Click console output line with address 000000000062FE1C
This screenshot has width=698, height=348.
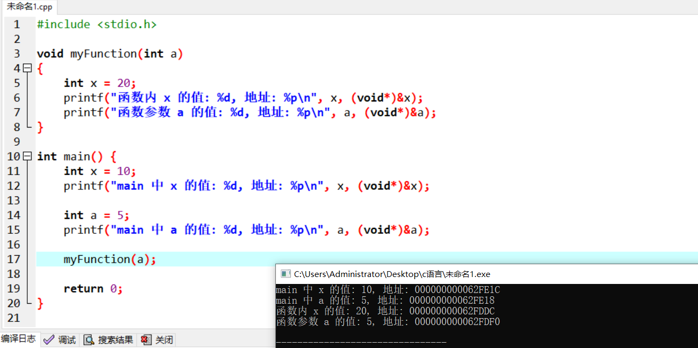(x=388, y=290)
